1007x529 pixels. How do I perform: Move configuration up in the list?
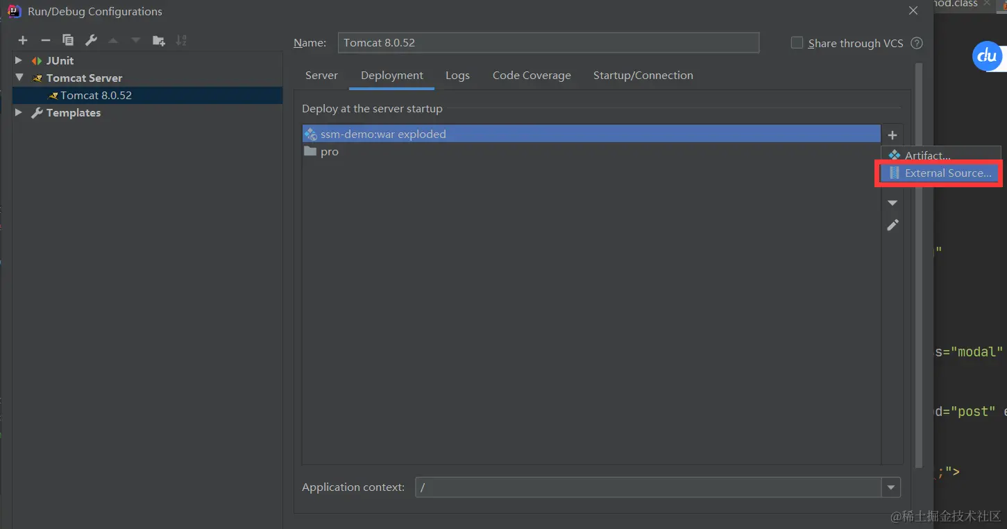coord(113,40)
